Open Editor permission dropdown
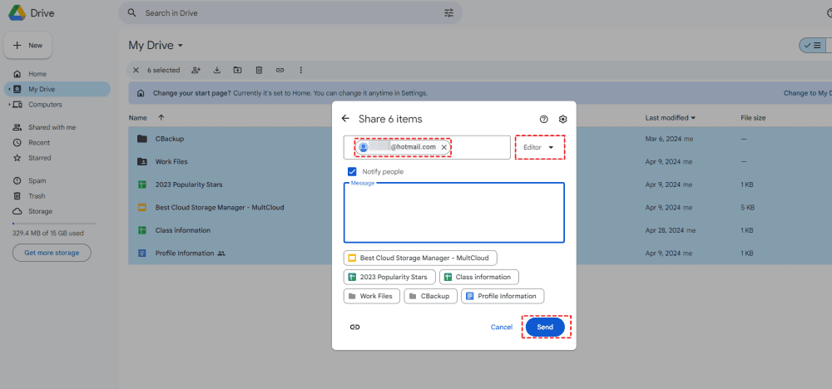Screen dimensions: 832x389 [x=538, y=147]
